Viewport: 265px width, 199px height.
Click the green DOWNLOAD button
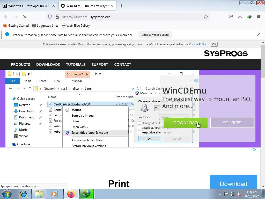click(x=185, y=123)
